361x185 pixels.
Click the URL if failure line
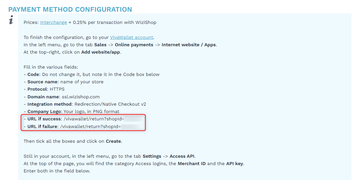(x=83, y=126)
